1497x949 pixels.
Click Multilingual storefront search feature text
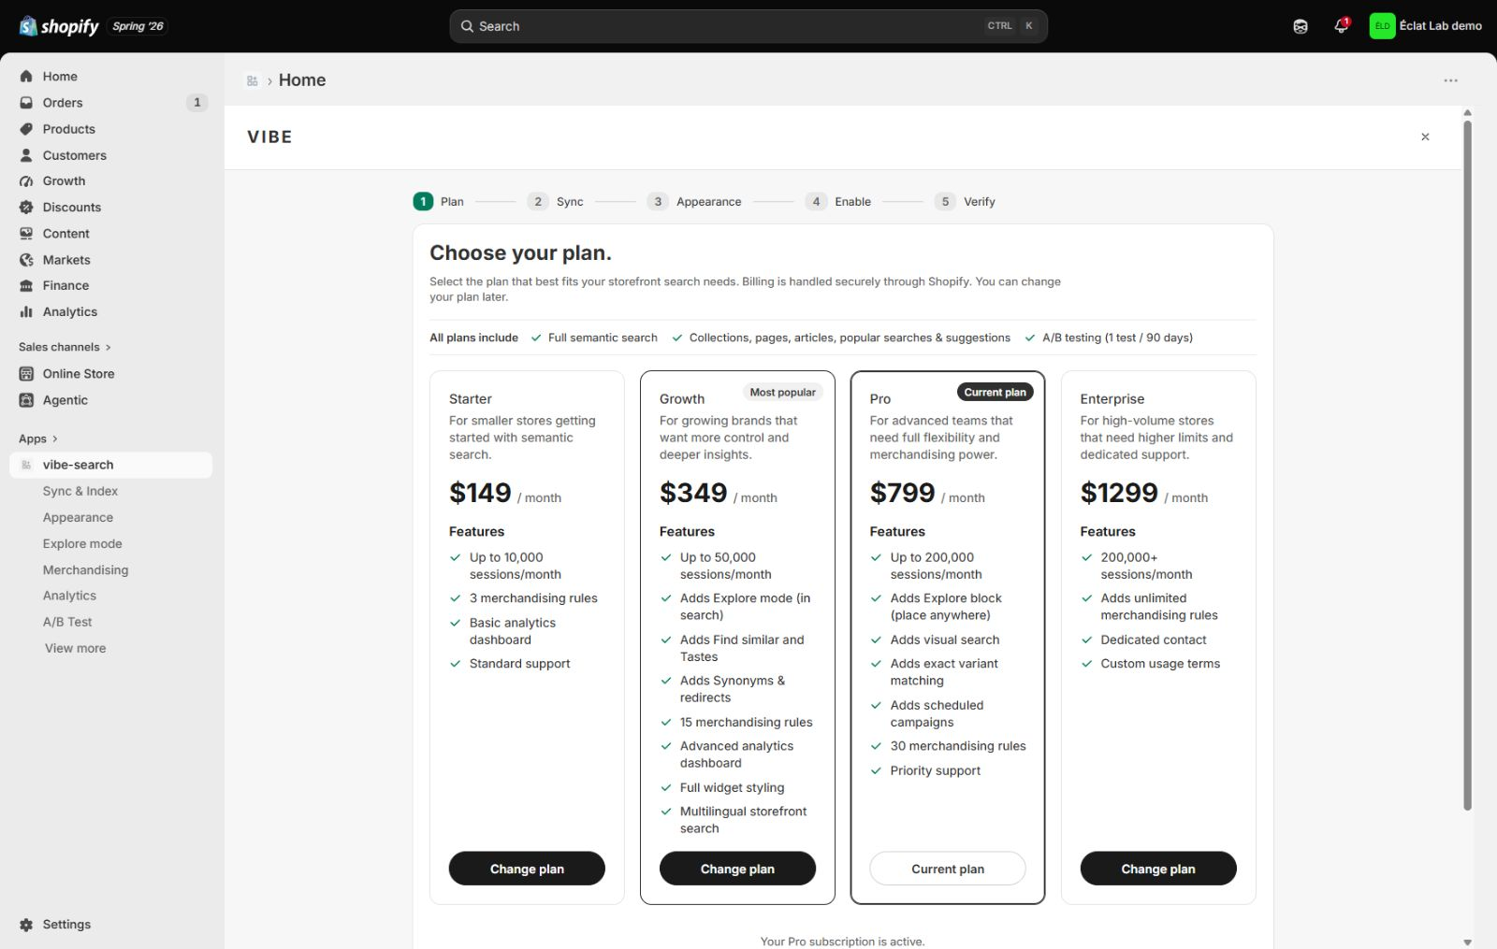743,820
